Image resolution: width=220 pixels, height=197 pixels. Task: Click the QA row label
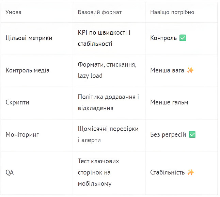tap(10, 173)
